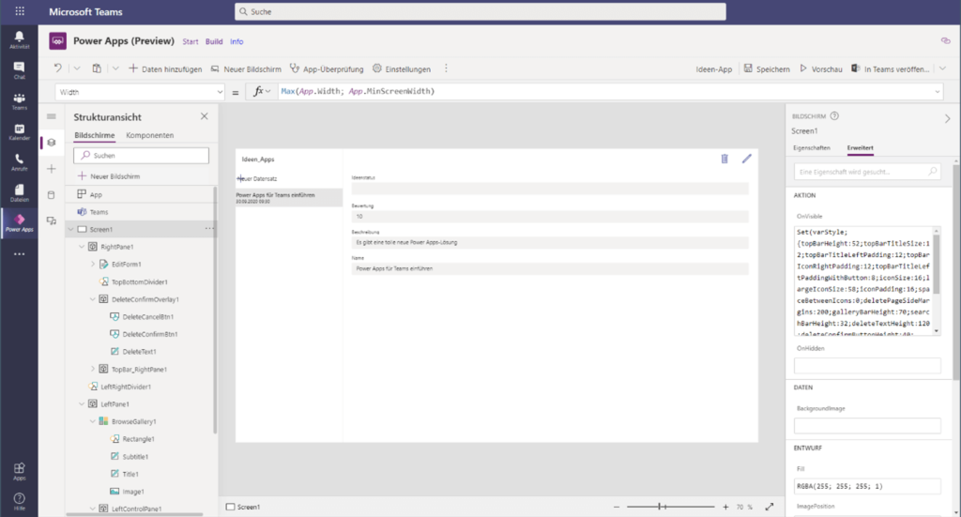Viewport: 961px width, 517px height.
Task: Open the Teams app launcher grid
Action: tap(20, 11)
